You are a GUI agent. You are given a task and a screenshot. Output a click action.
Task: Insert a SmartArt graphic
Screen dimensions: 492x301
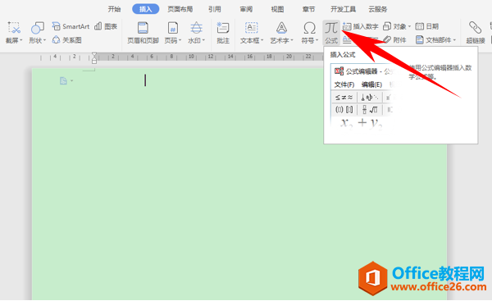coord(71,26)
